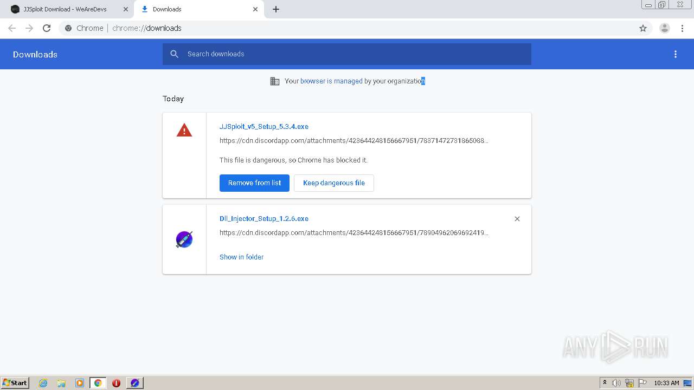Click the Show desktop button in taskbar
The height and width of the screenshot is (390, 694).
(x=688, y=383)
